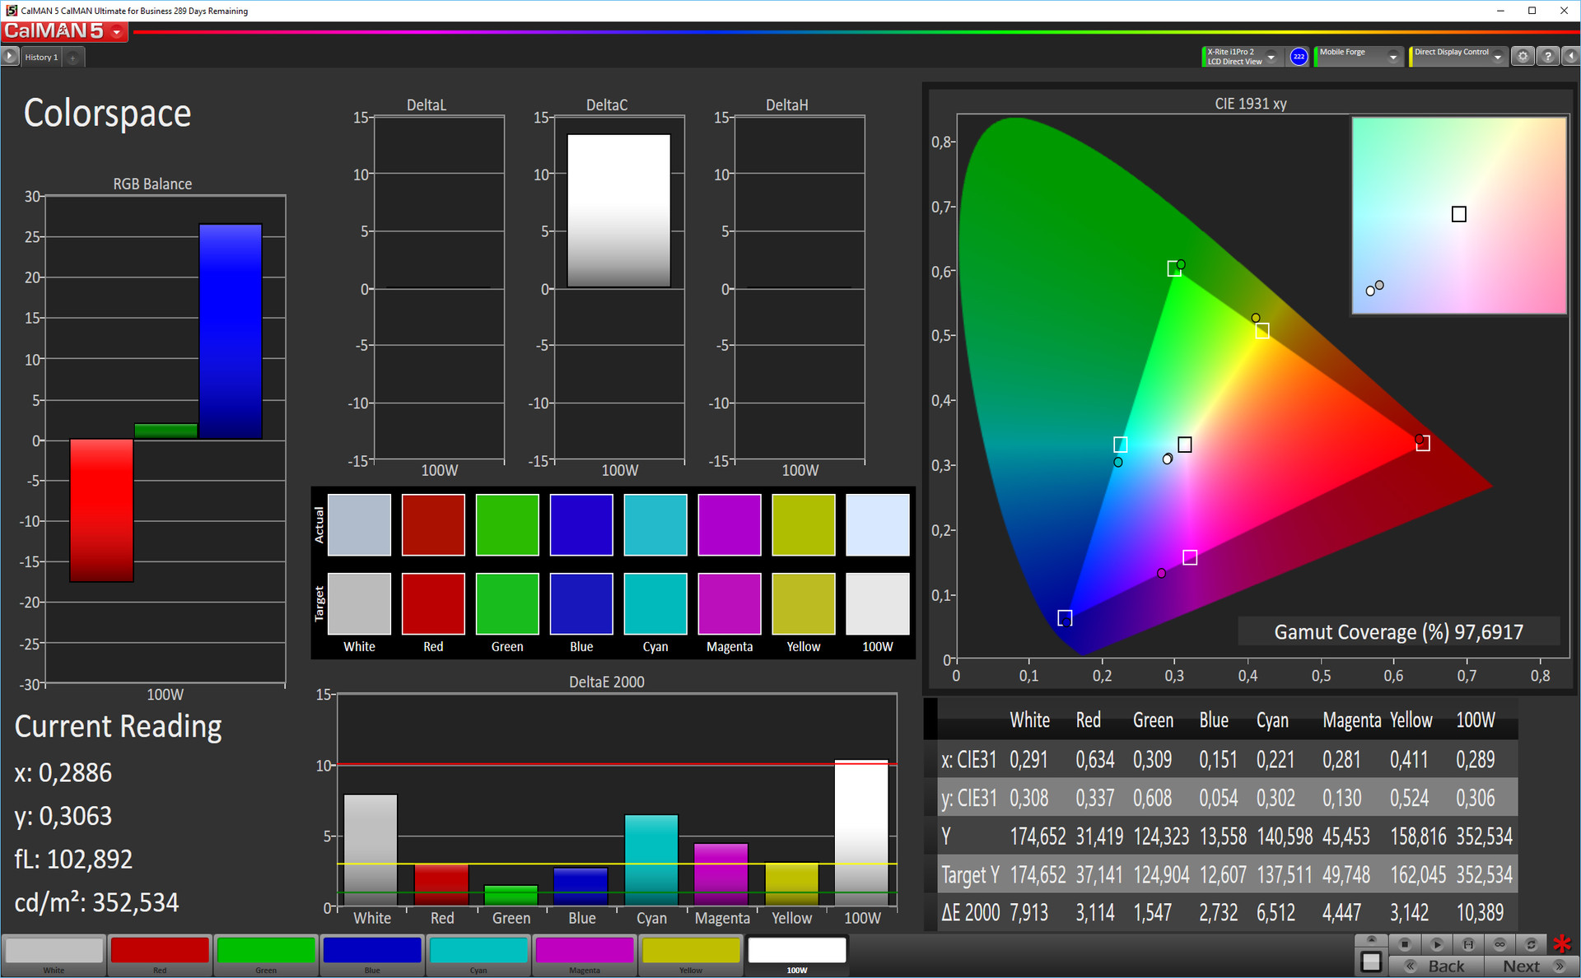1581x978 pixels.
Task: Expand the X-Rite i1Pro 2 meter dropdown
Action: (1271, 57)
